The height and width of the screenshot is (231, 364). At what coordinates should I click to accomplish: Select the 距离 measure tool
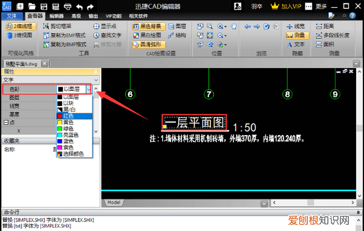click(325, 27)
